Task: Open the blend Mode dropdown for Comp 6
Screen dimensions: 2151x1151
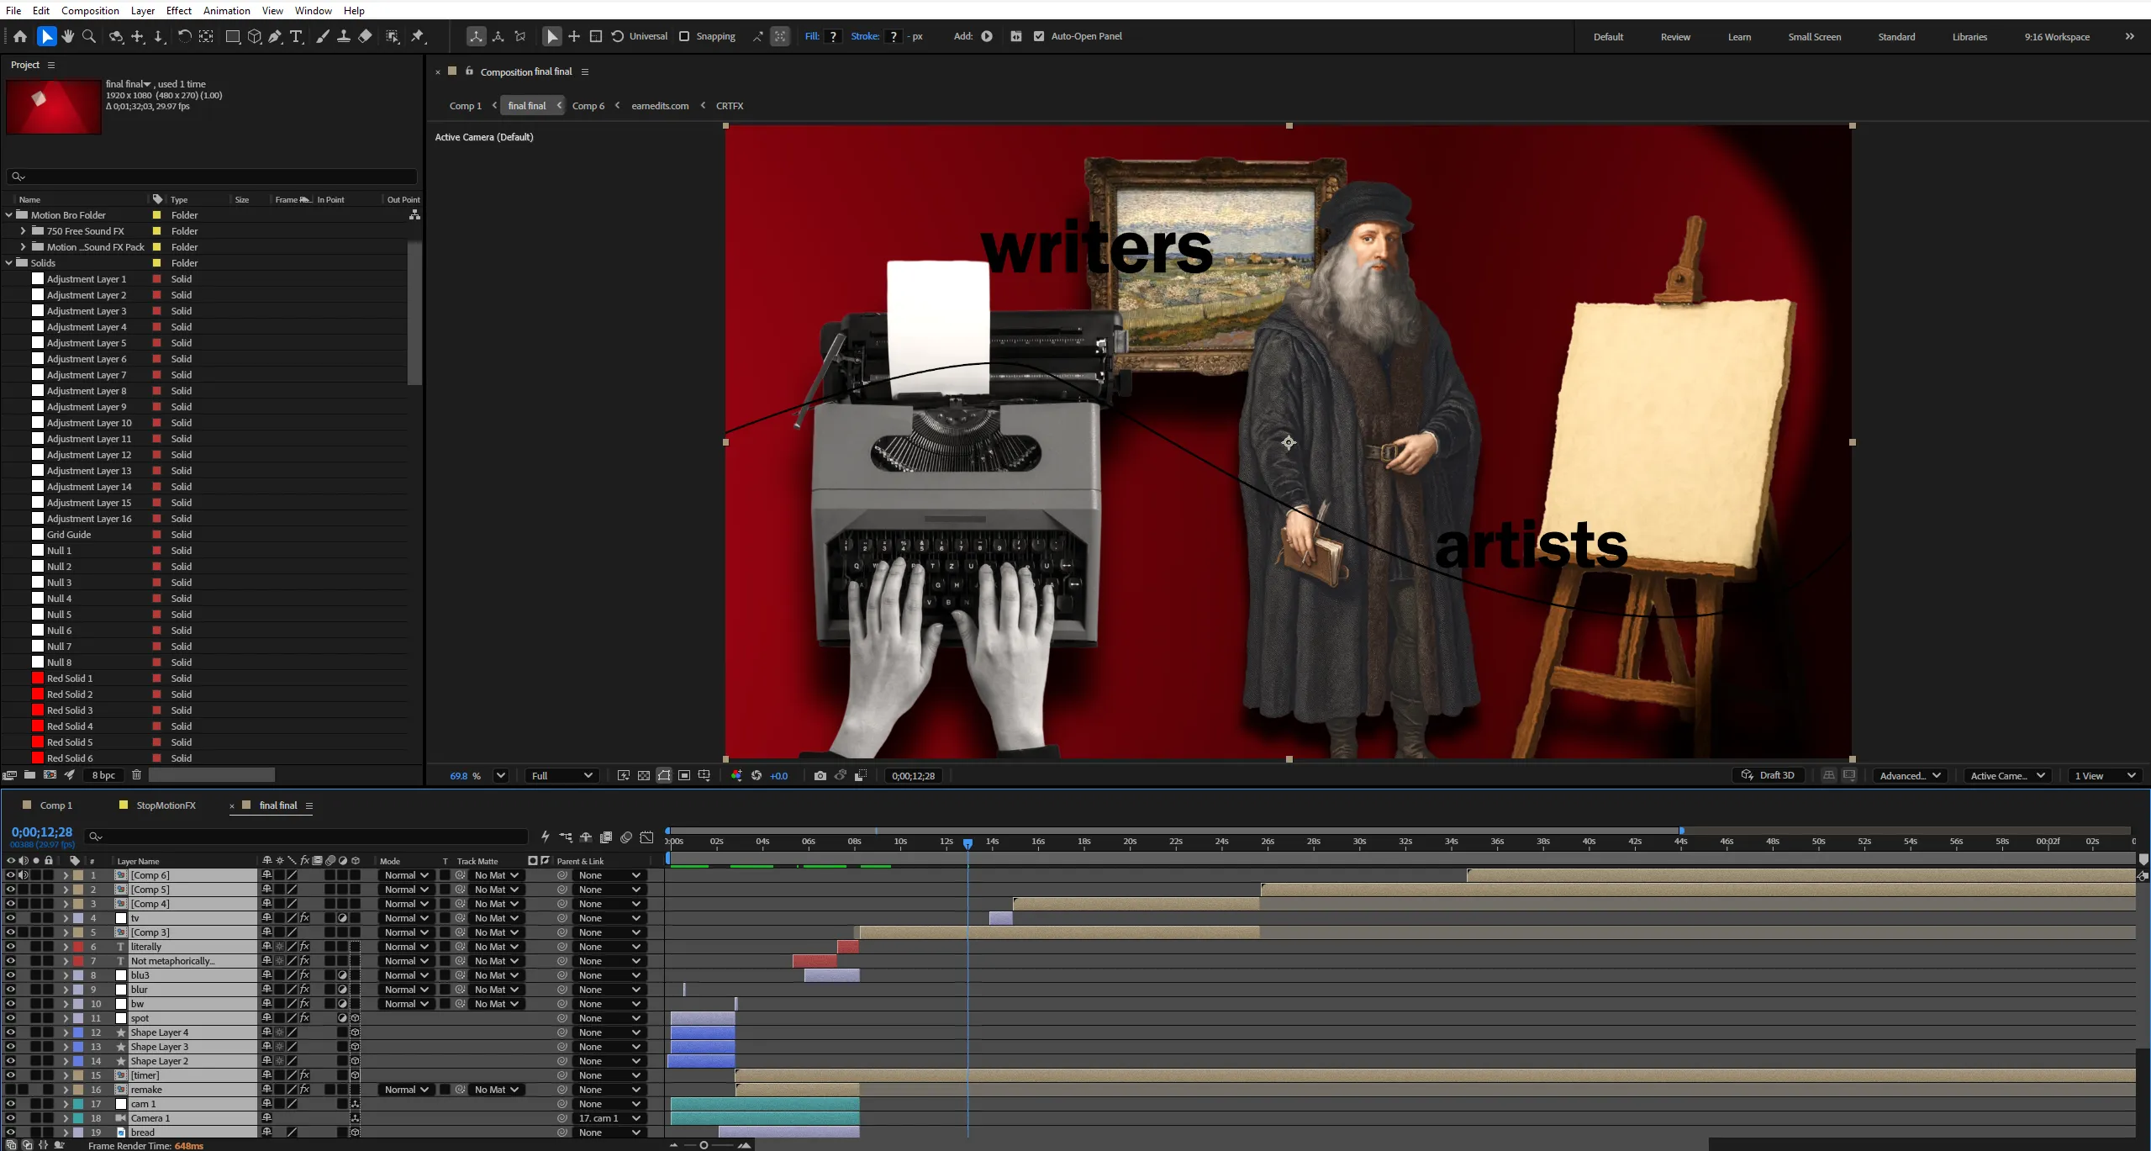Action: click(x=407, y=875)
